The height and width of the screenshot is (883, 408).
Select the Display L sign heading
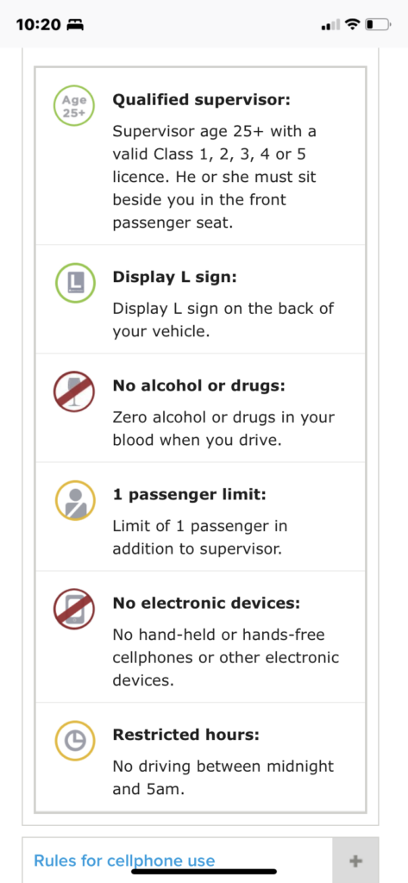pyautogui.click(x=177, y=277)
